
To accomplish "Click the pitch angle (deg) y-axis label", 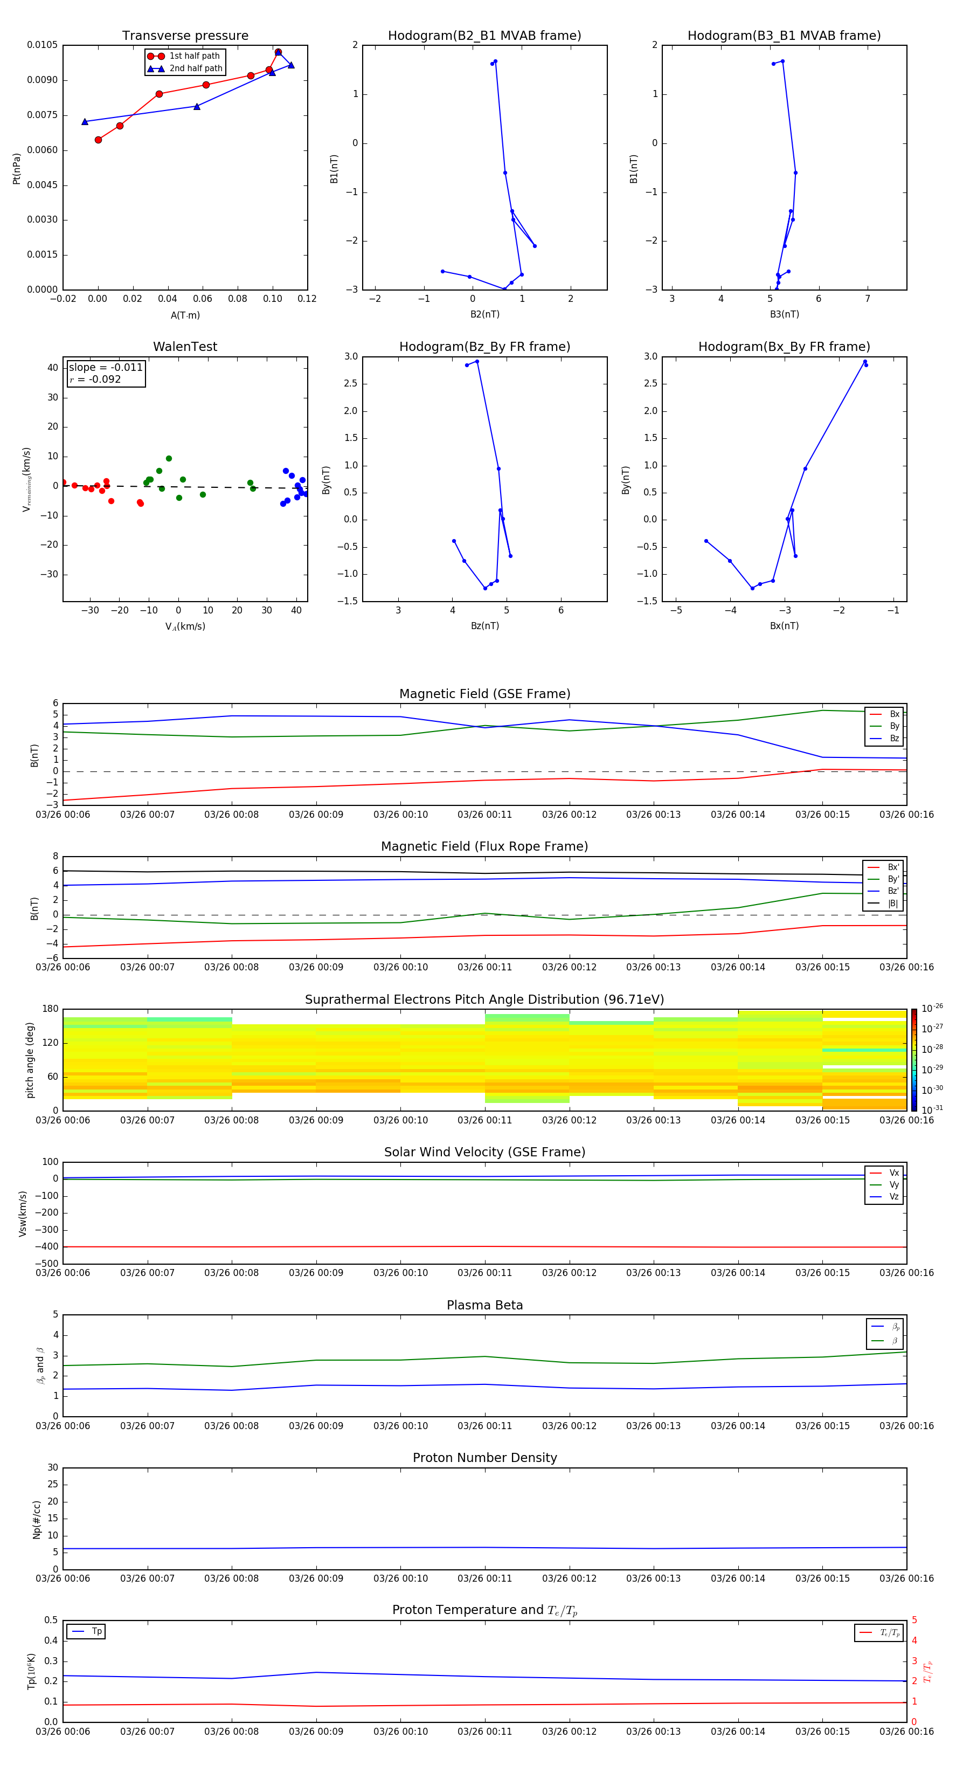I will click(30, 1060).
